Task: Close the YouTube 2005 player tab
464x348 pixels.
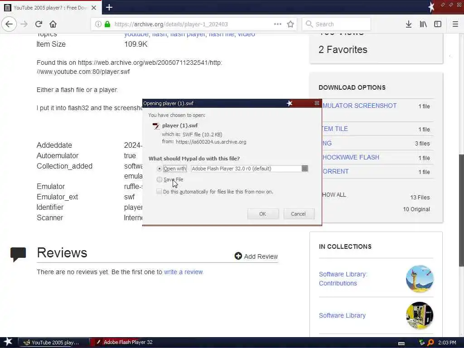Action: pos(93,8)
